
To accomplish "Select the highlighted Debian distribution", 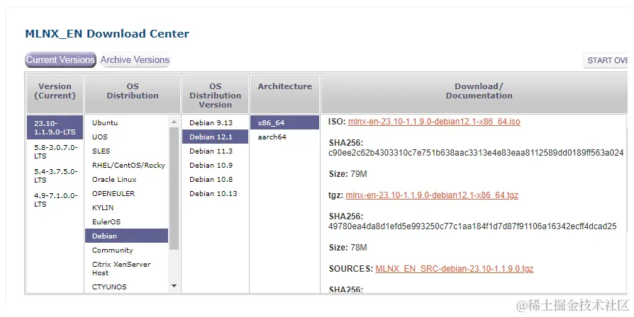I will pos(126,236).
